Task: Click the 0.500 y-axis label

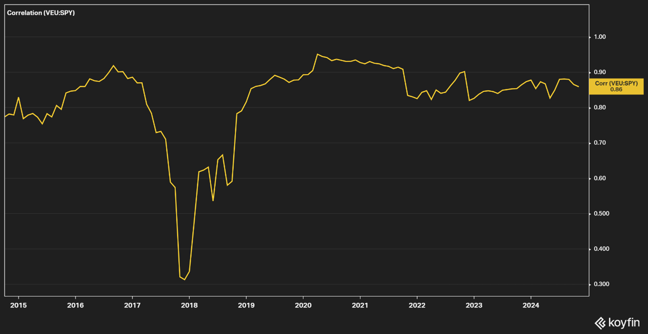Action: pos(601,214)
